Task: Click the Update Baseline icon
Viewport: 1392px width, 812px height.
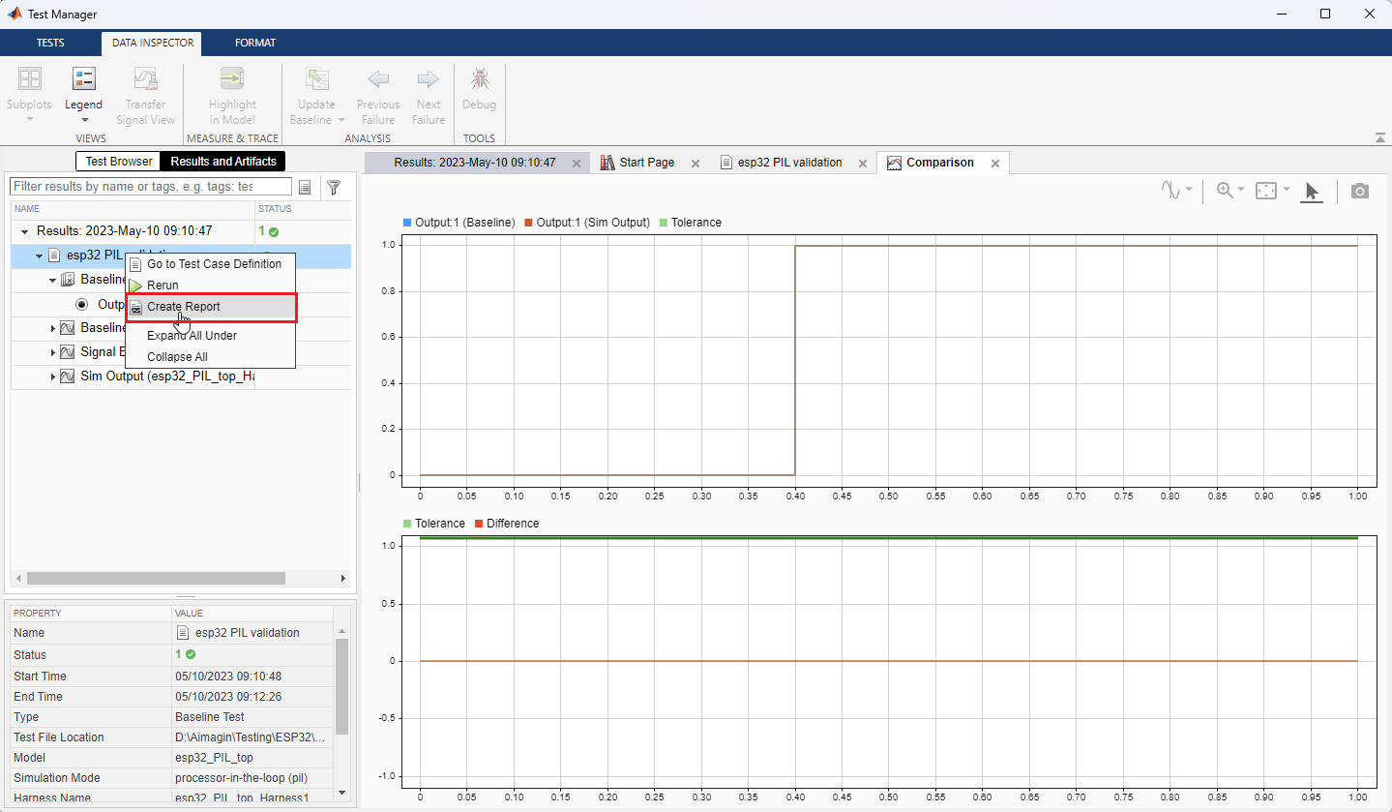Action: [316, 79]
